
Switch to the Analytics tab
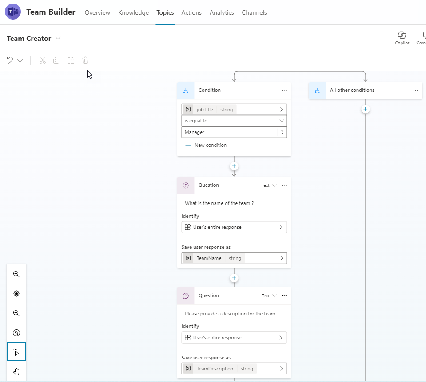pyautogui.click(x=222, y=12)
